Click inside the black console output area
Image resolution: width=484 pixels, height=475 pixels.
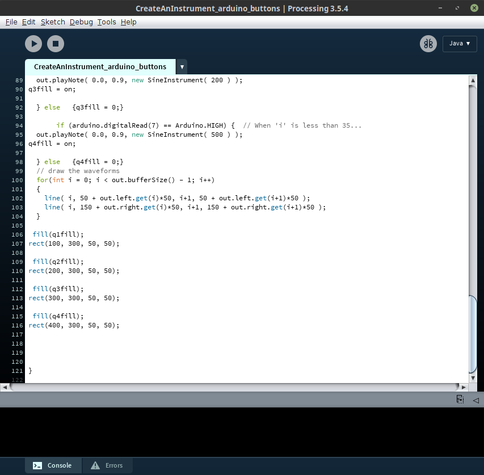point(242,432)
